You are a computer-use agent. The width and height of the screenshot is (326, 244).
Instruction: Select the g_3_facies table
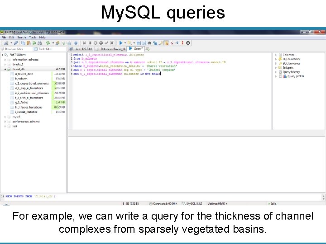click(21, 102)
